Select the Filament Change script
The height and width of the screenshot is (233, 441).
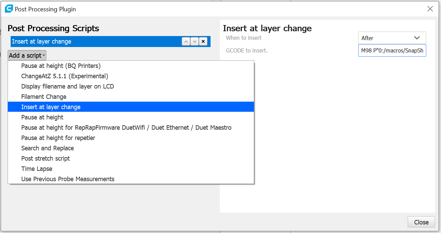click(x=44, y=96)
